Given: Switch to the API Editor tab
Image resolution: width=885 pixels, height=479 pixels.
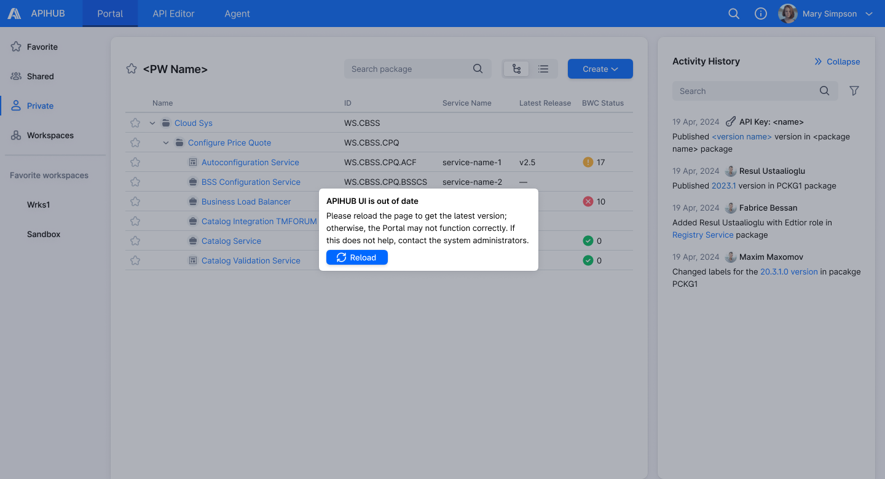Looking at the screenshot, I should [173, 14].
